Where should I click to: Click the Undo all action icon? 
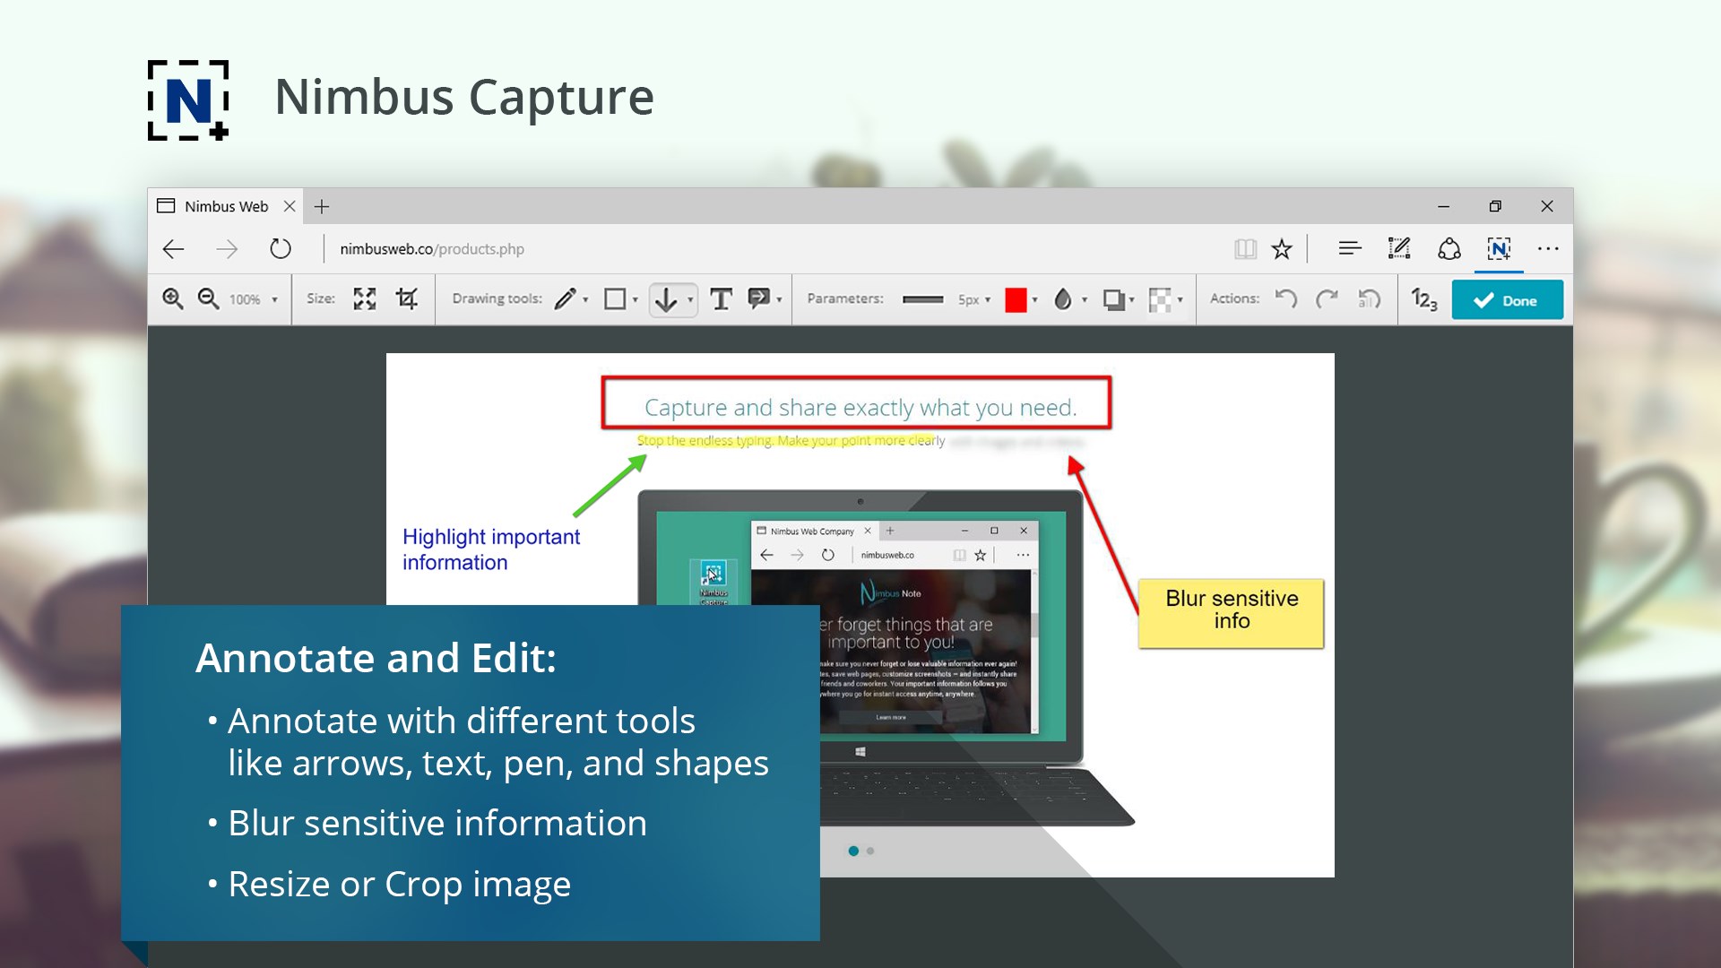click(1368, 298)
